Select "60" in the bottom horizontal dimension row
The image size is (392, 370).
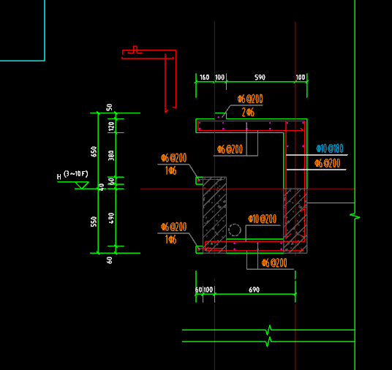[198, 290]
